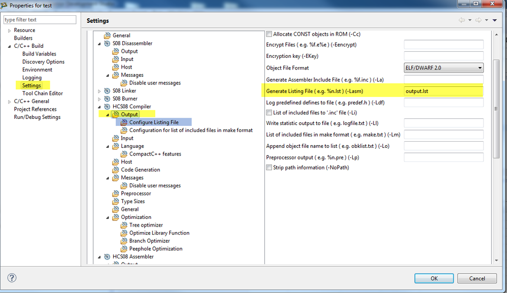Click scroll up arrow of options panel

point(496,35)
